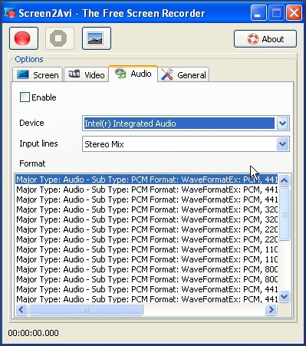Click the Screen2Avi title bar app icon
This screenshot has width=306, height=346.
pyautogui.click(x=10, y=13)
